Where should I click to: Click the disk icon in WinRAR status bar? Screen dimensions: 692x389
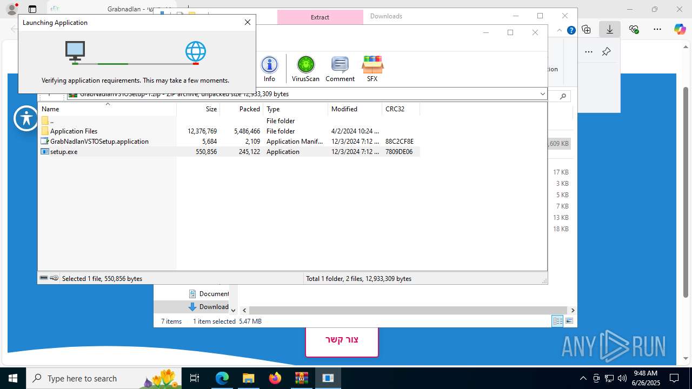[44, 278]
